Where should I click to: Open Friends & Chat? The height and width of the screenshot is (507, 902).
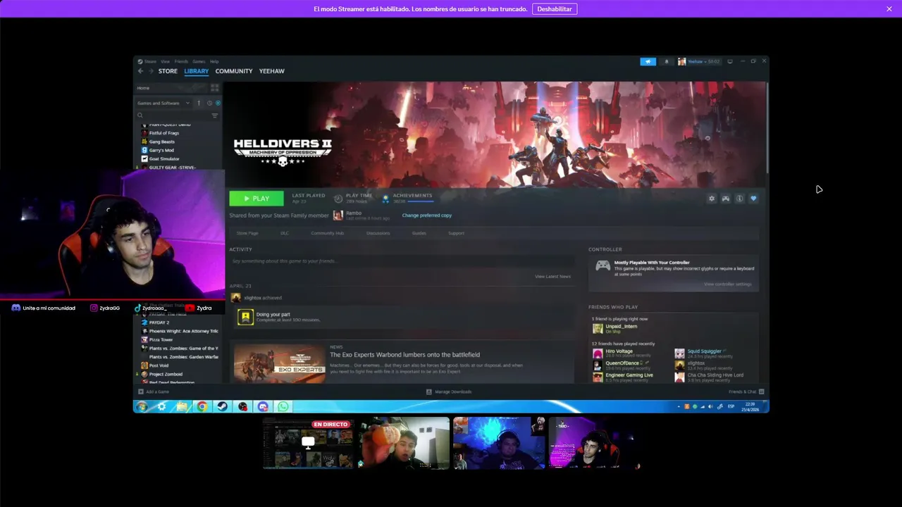746,392
